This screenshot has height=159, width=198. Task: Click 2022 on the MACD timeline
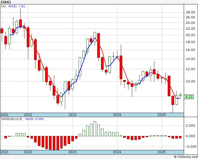[28, 152]
